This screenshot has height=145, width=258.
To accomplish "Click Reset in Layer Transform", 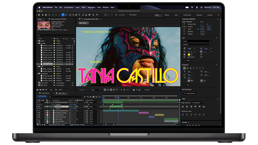I will pos(202,22).
